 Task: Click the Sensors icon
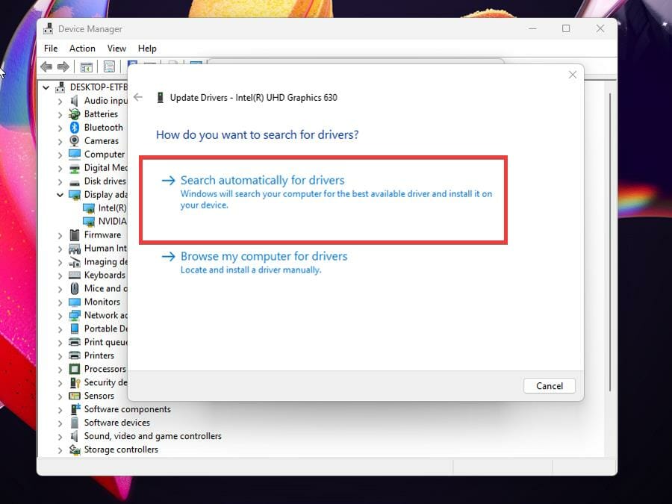click(x=75, y=396)
